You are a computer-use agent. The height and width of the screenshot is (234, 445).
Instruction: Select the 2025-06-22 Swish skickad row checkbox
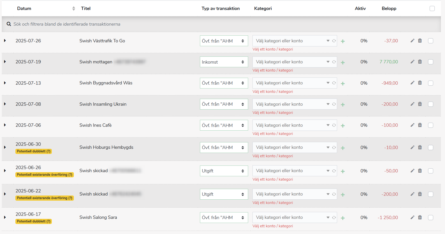[x=431, y=194]
